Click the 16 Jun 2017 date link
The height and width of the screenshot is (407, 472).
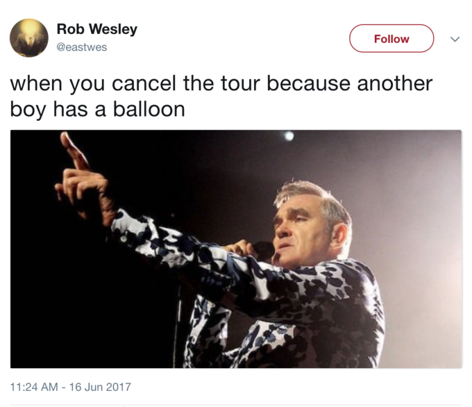100,387
